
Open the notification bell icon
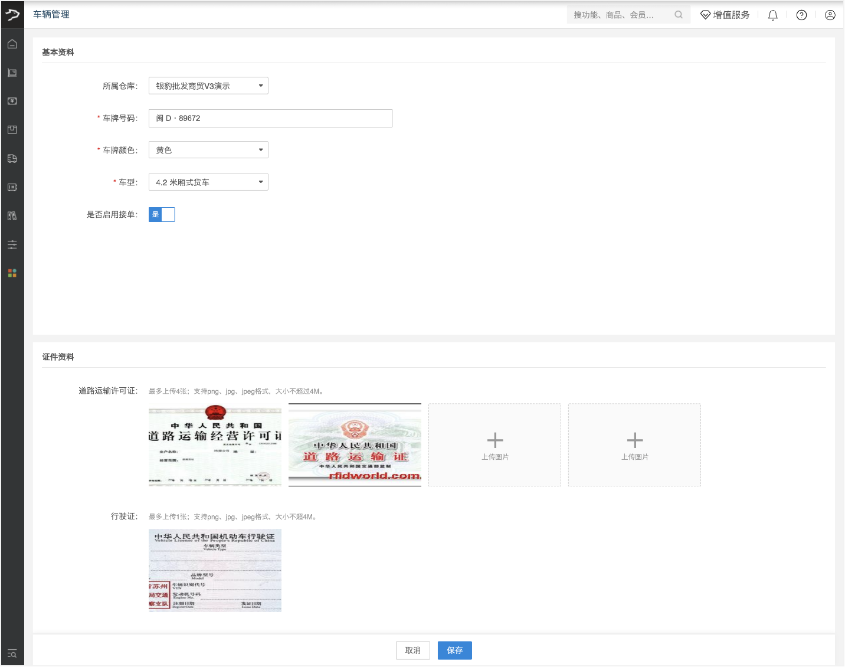[x=772, y=15]
